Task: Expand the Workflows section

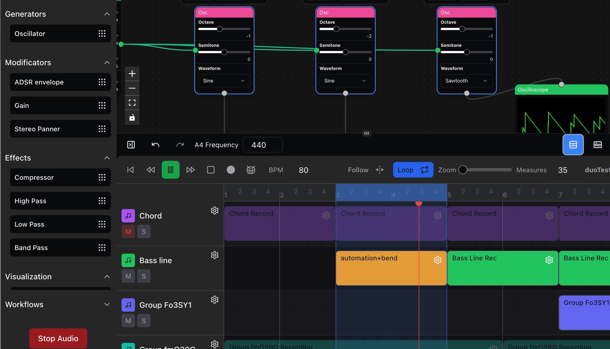Action: [x=107, y=304]
